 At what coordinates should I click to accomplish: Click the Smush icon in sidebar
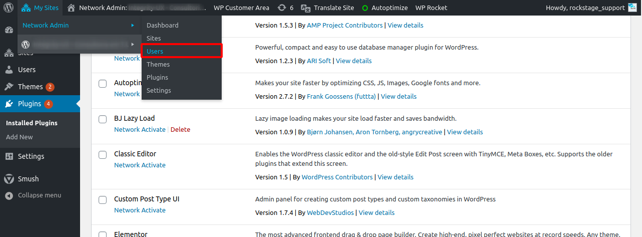(x=9, y=179)
